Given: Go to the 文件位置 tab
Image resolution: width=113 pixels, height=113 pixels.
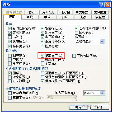Looking at the screenshot, I should click(100, 12).
